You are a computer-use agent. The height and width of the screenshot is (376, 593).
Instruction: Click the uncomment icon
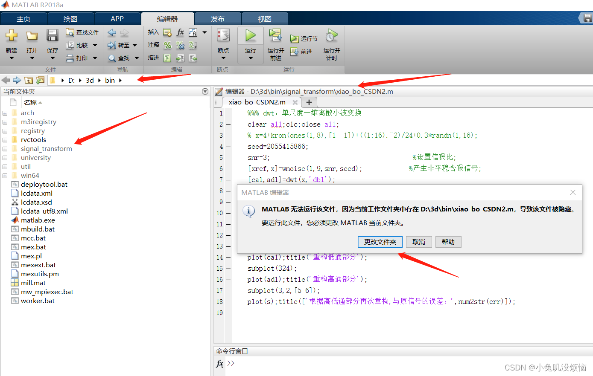tap(180, 45)
